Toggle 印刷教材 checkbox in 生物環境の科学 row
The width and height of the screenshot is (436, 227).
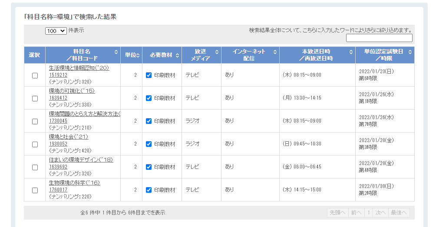point(149,190)
